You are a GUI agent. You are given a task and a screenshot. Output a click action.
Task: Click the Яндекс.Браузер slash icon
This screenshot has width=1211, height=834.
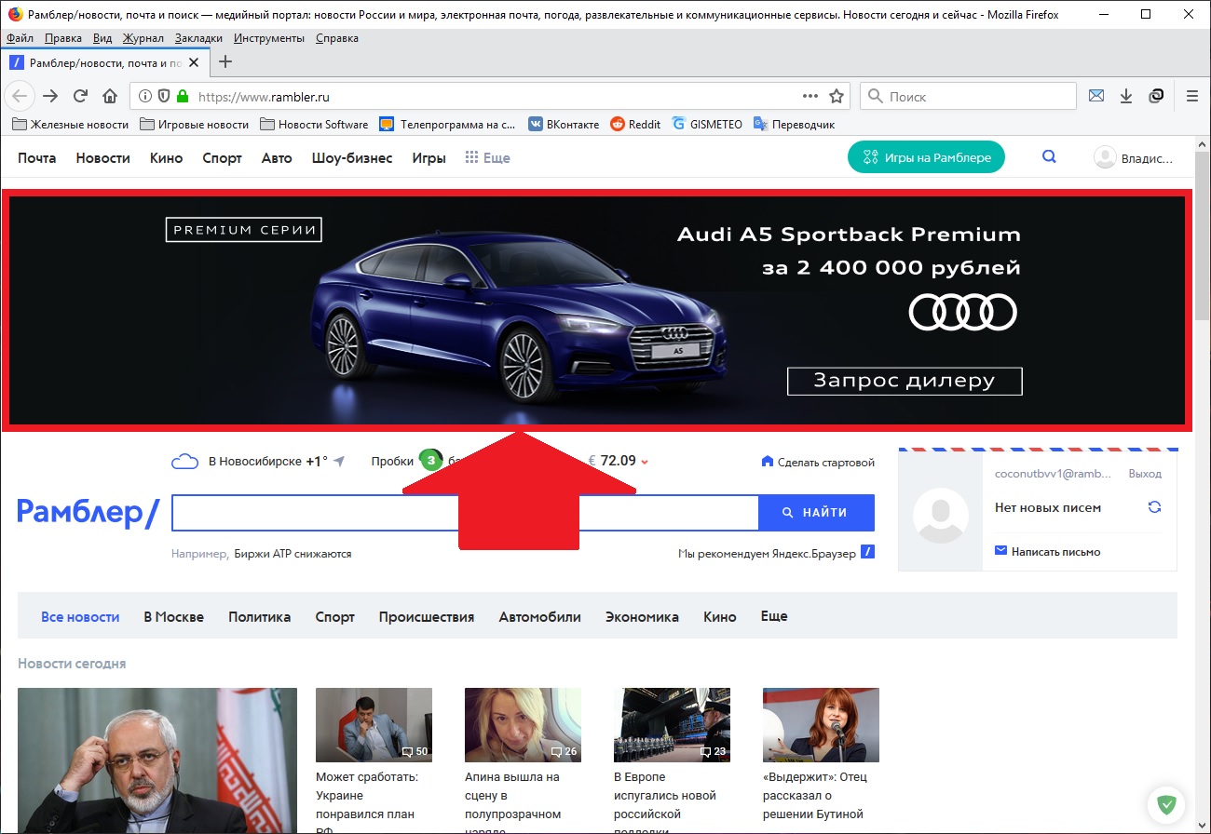[867, 553]
